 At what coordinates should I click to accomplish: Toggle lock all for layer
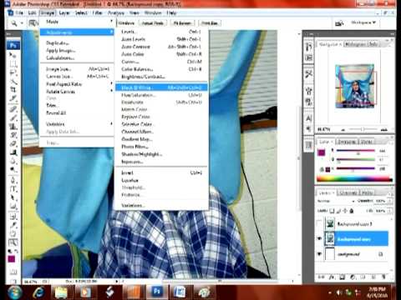[x=352, y=211]
